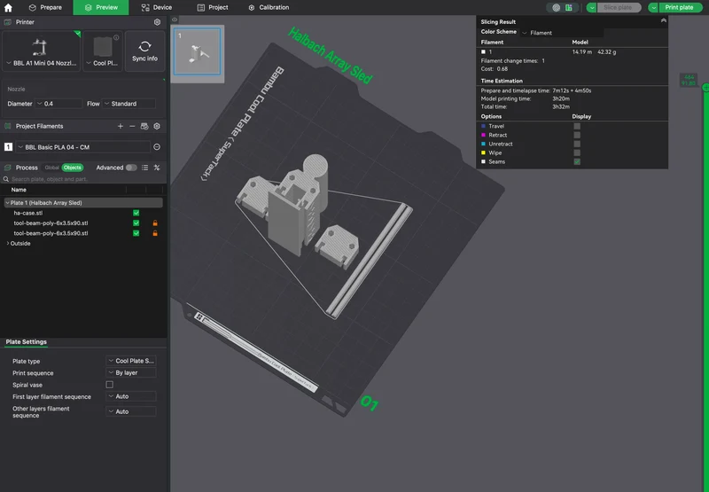This screenshot has height=492, width=709.
Task: Switch to the Prepare tab
Action: (x=45, y=8)
